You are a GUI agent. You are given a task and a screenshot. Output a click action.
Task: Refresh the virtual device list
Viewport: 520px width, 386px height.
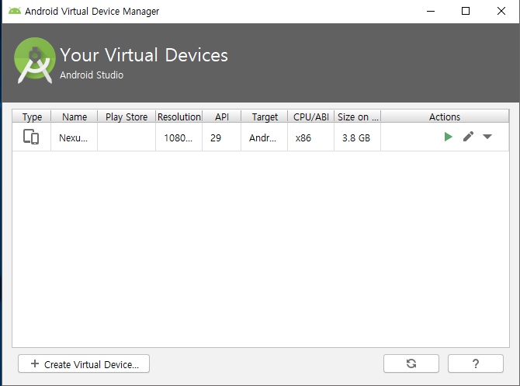[411, 363]
